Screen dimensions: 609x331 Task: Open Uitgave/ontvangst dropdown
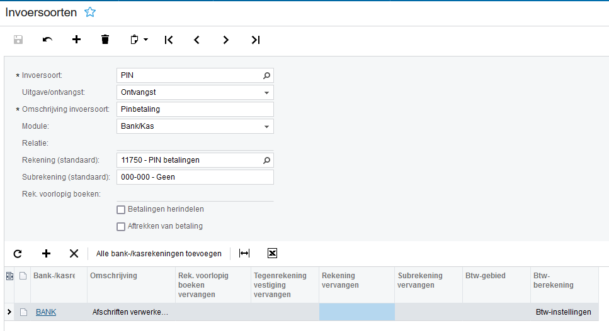(266, 92)
